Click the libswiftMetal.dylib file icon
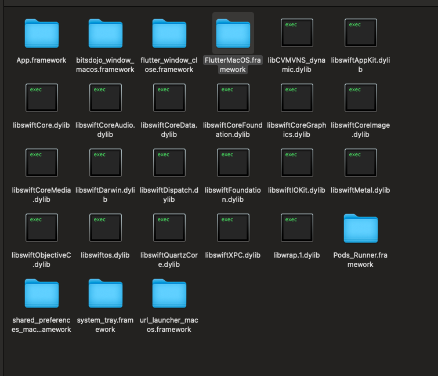Screen dimensions: 438x376 click(360, 163)
